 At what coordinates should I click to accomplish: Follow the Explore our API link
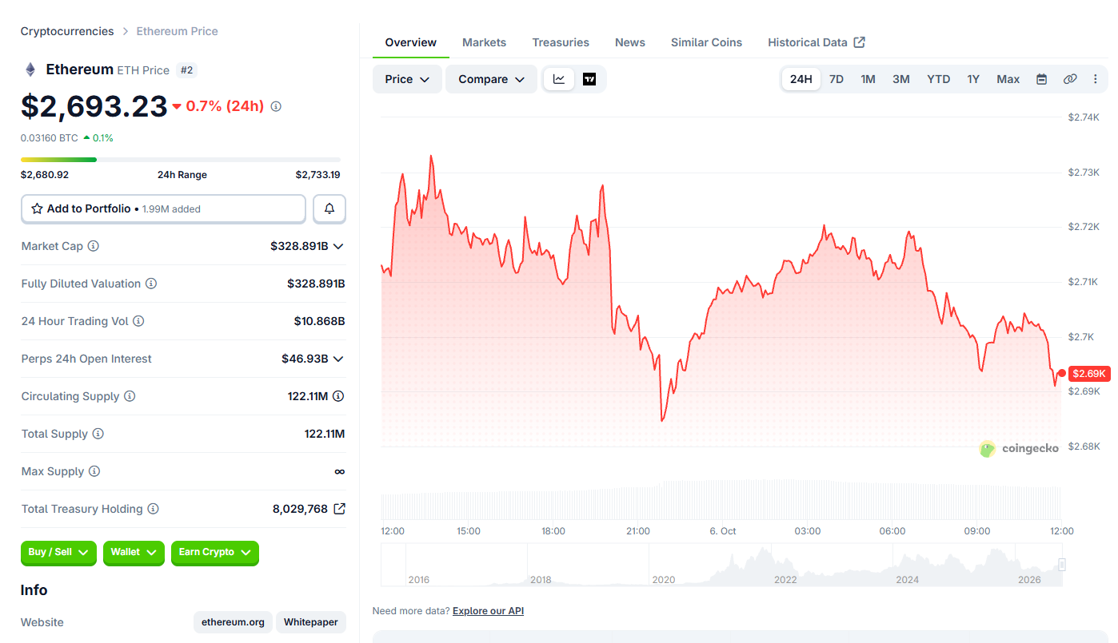coord(488,611)
